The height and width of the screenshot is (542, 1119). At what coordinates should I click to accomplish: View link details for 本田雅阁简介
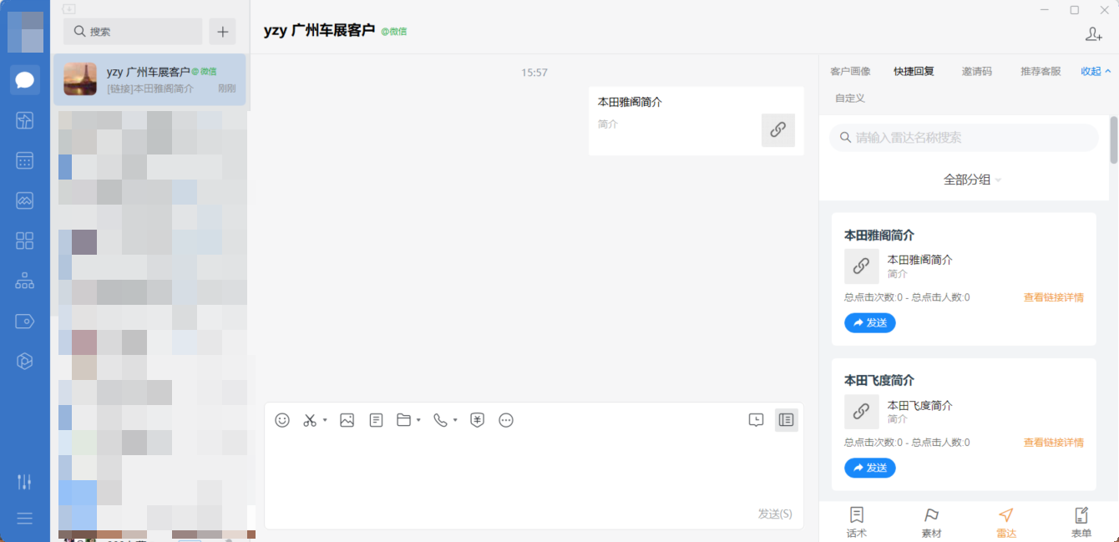click(1054, 297)
